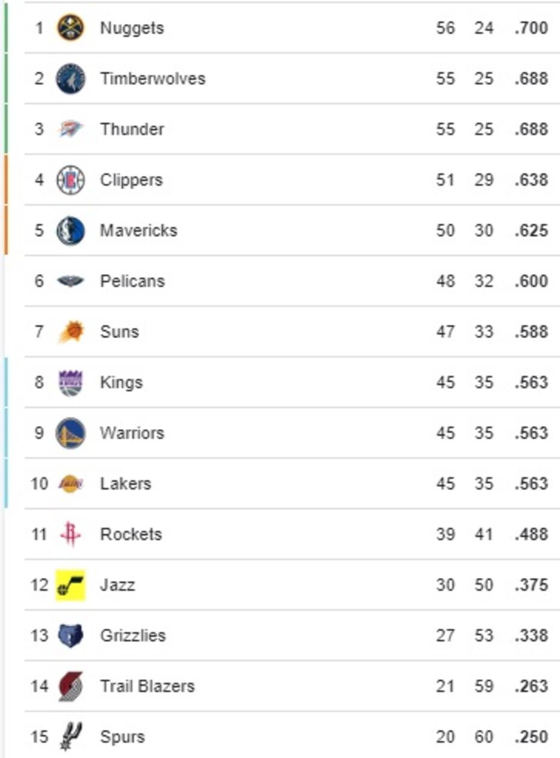Select the yellow Jazz logo
The image size is (560, 758).
pyautogui.click(x=70, y=585)
